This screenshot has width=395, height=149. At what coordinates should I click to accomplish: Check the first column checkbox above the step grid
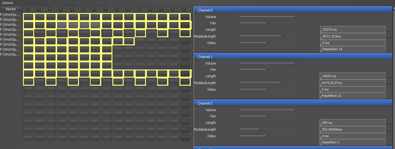(x=28, y=9)
